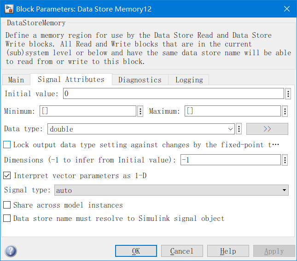297x261 pixels.
Task: Switch to the Main tab
Action: click(16, 80)
